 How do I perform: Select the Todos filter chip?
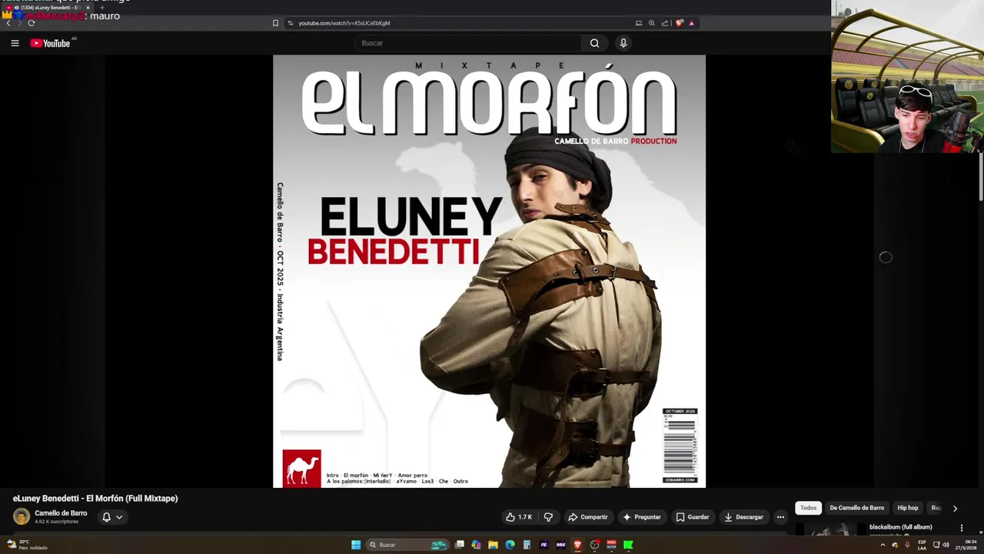pos(808,508)
